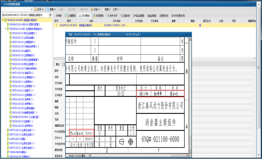The height and width of the screenshot is (159, 262).
Task: Open the 检验规程 tab
Action: (152, 16)
